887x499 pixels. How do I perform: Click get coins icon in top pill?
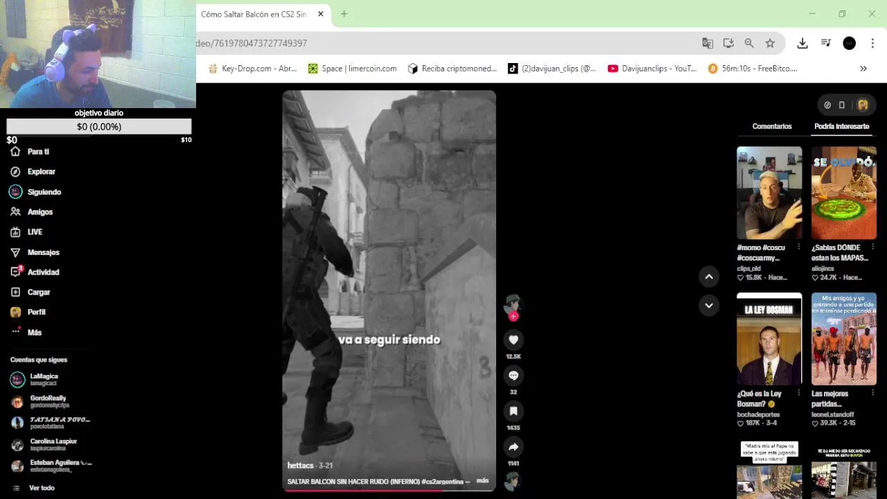827,105
